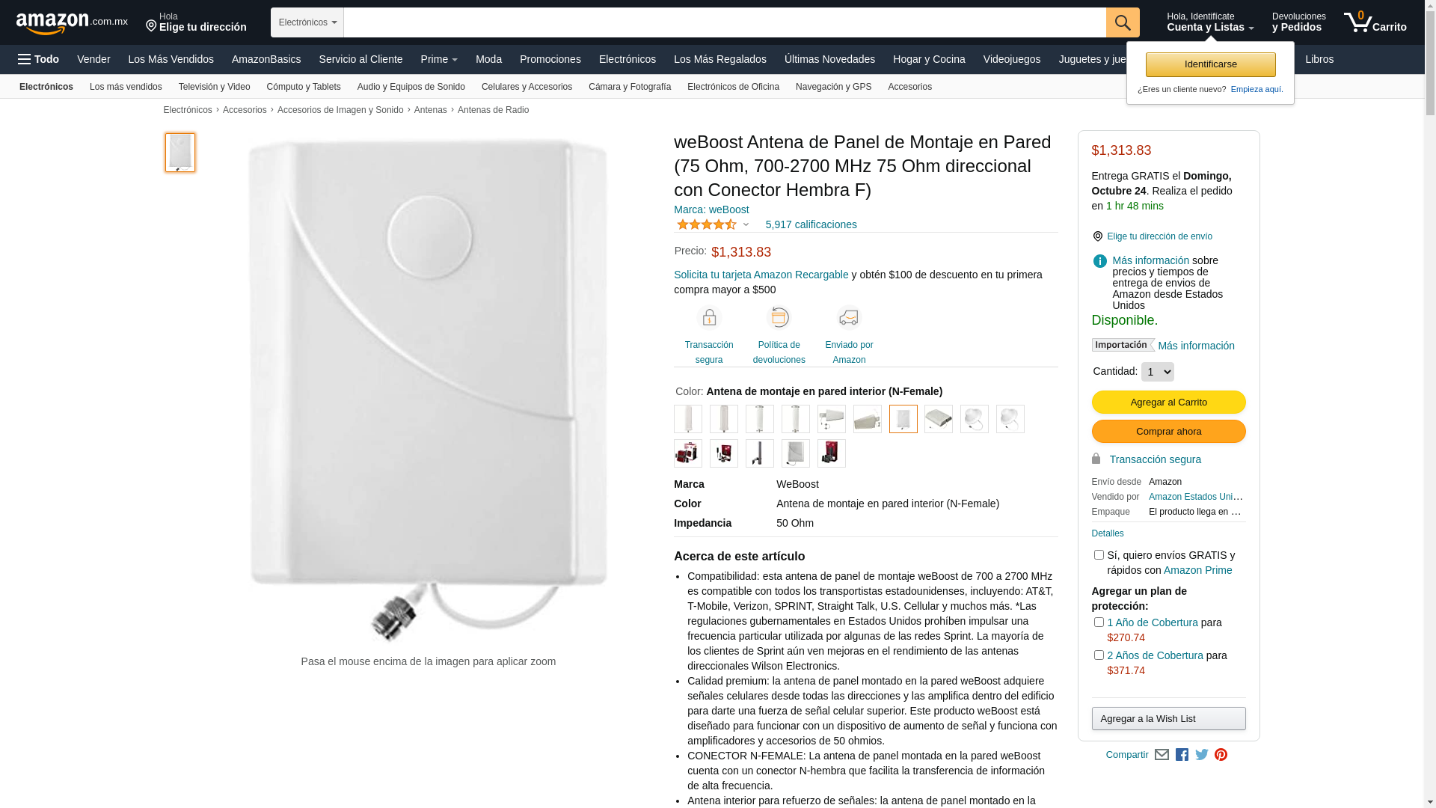1436x808 pixels.
Task: Click the search magnifier button
Action: point(1122,22)
